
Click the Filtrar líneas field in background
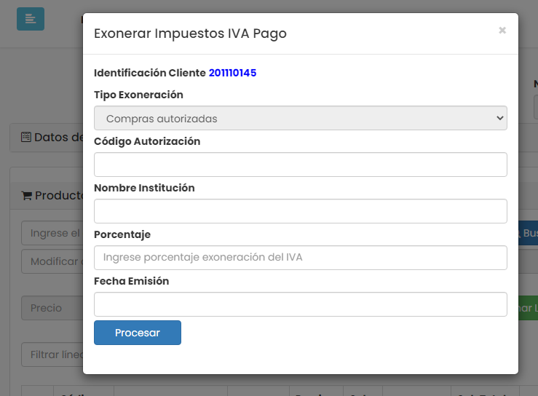pos(52,355)
